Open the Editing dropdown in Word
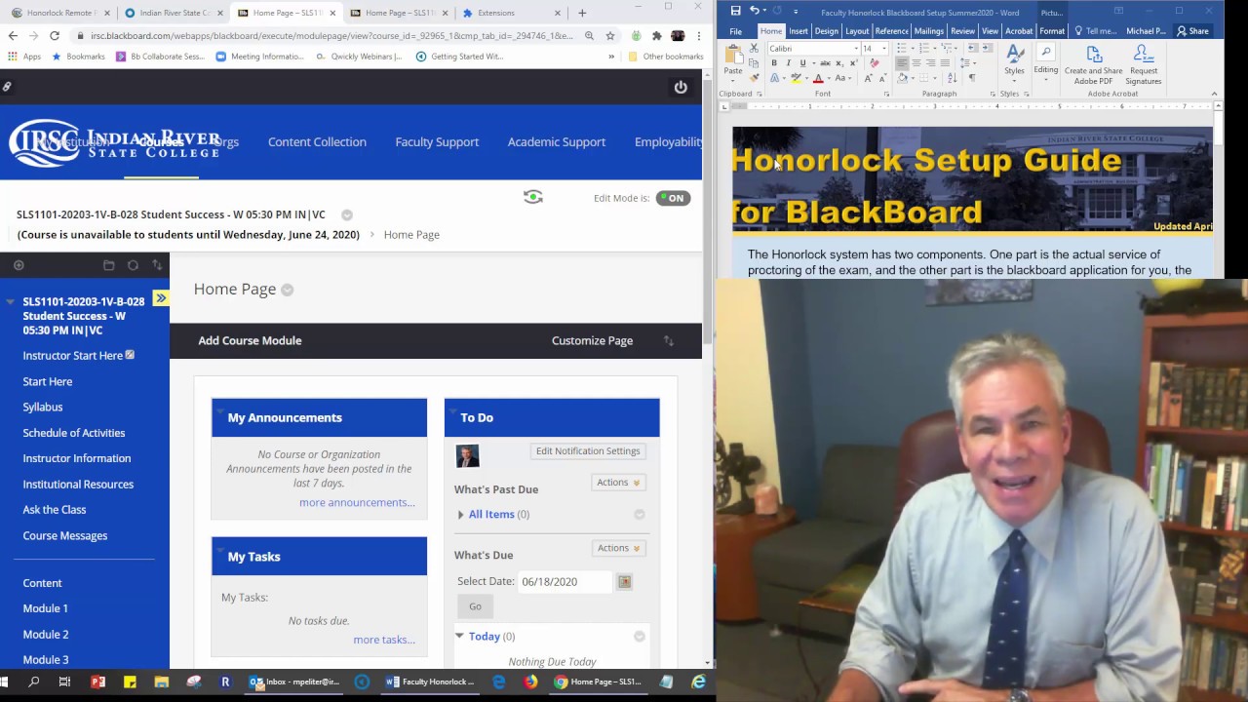 tap(1045, 63)
